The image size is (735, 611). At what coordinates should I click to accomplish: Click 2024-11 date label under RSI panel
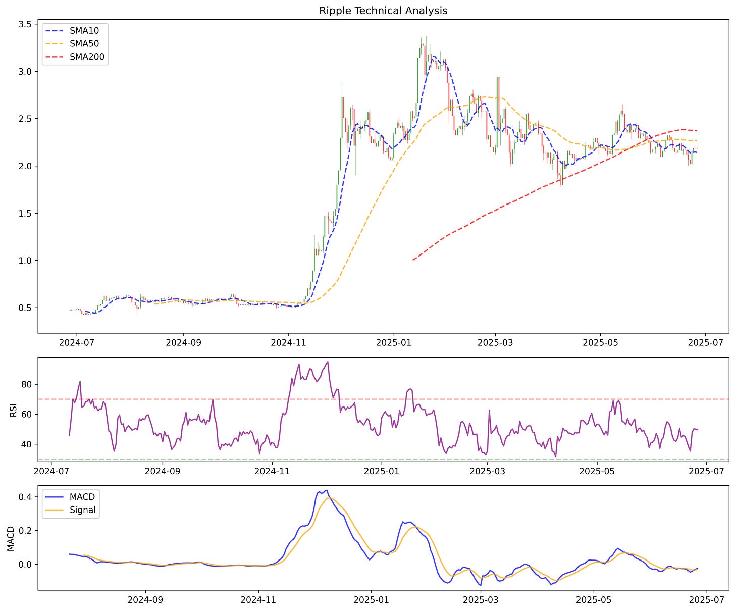pyautogui.click(x=272, y=472)
